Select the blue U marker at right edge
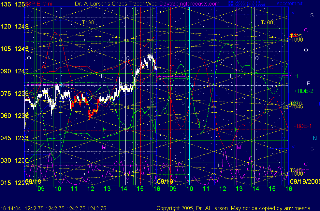 coord(318,104)
